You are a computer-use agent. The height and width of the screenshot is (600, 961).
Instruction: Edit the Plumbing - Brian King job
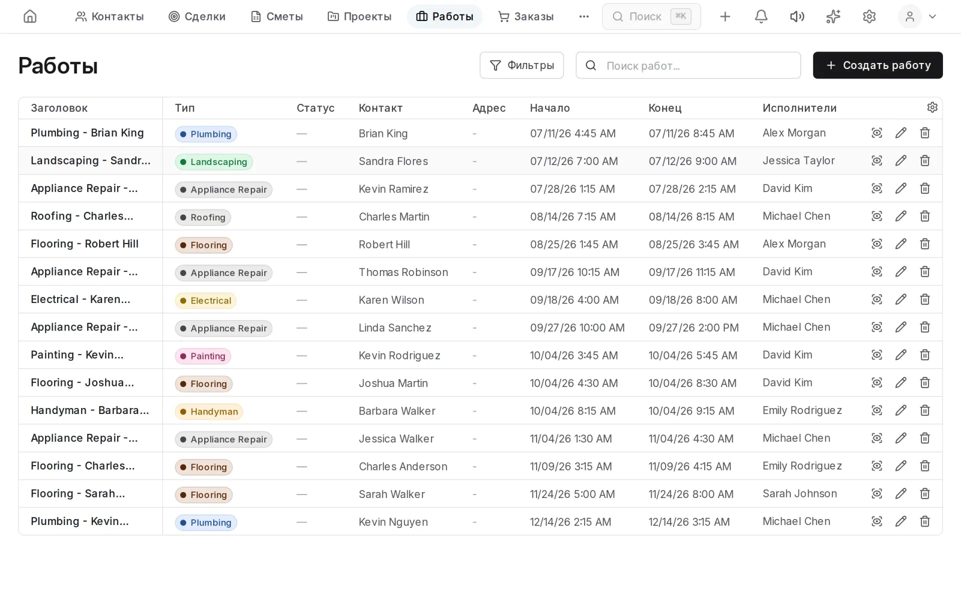(x=900, y=133)
